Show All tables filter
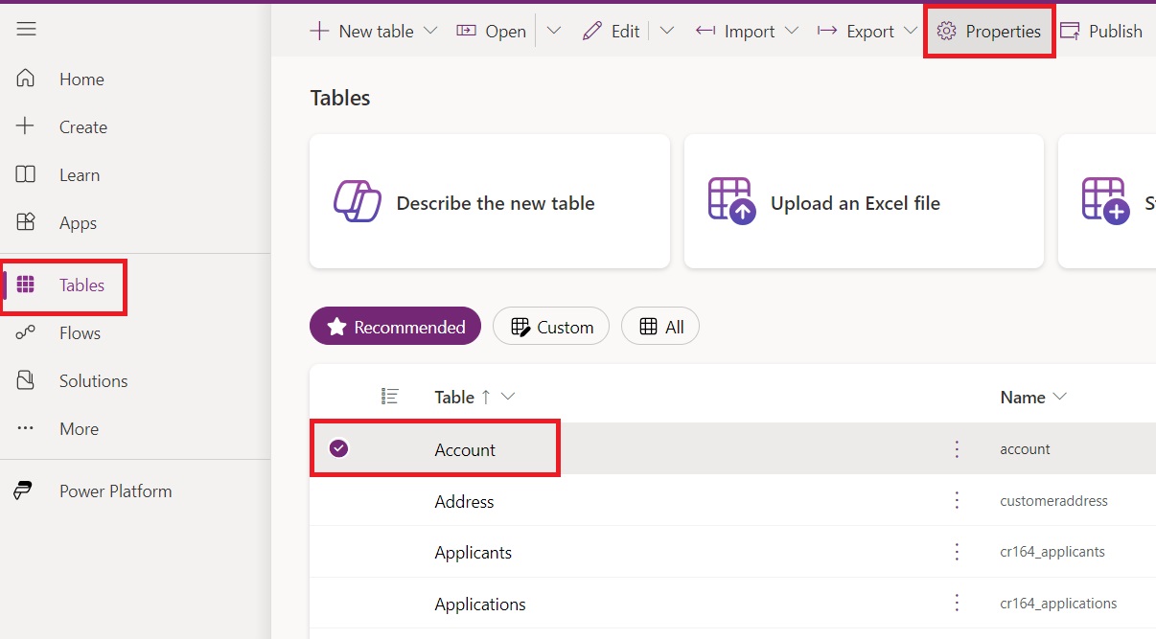This screenshot has width=1156, height=639. click(660, 328)
